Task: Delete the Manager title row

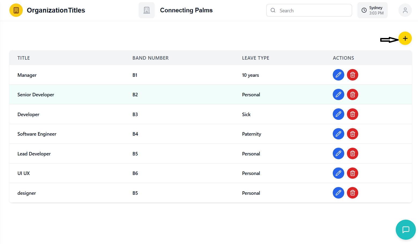Action: click(x=353, y=75)
